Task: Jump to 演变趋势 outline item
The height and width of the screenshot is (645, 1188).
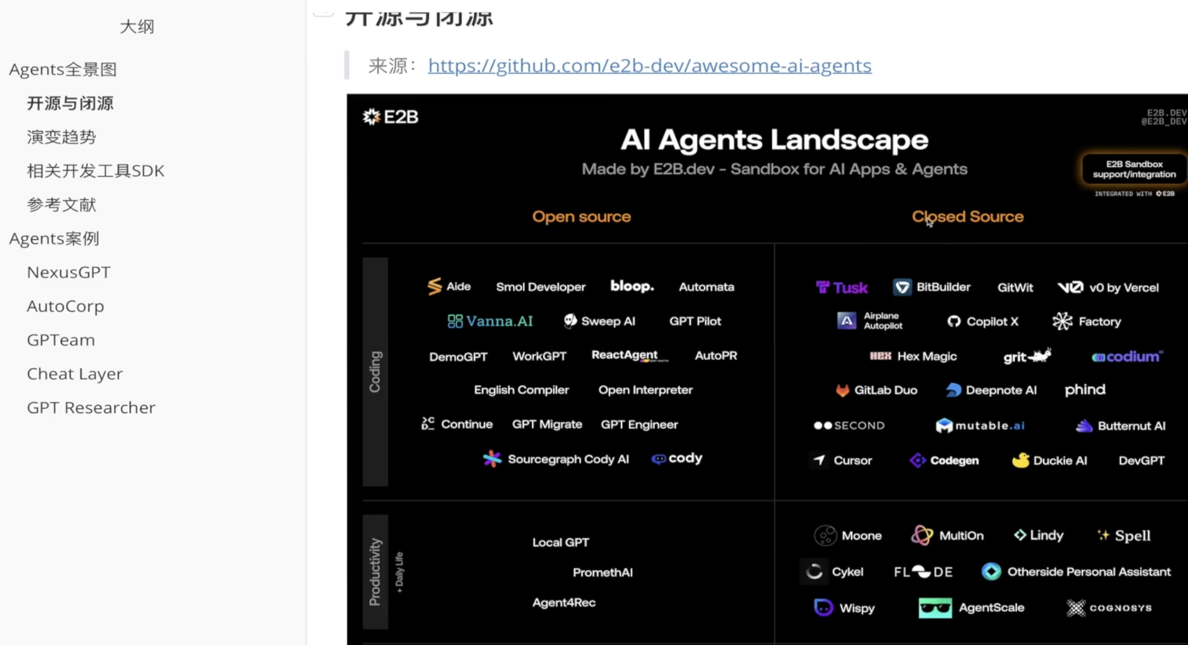Action: click(61, 137)
